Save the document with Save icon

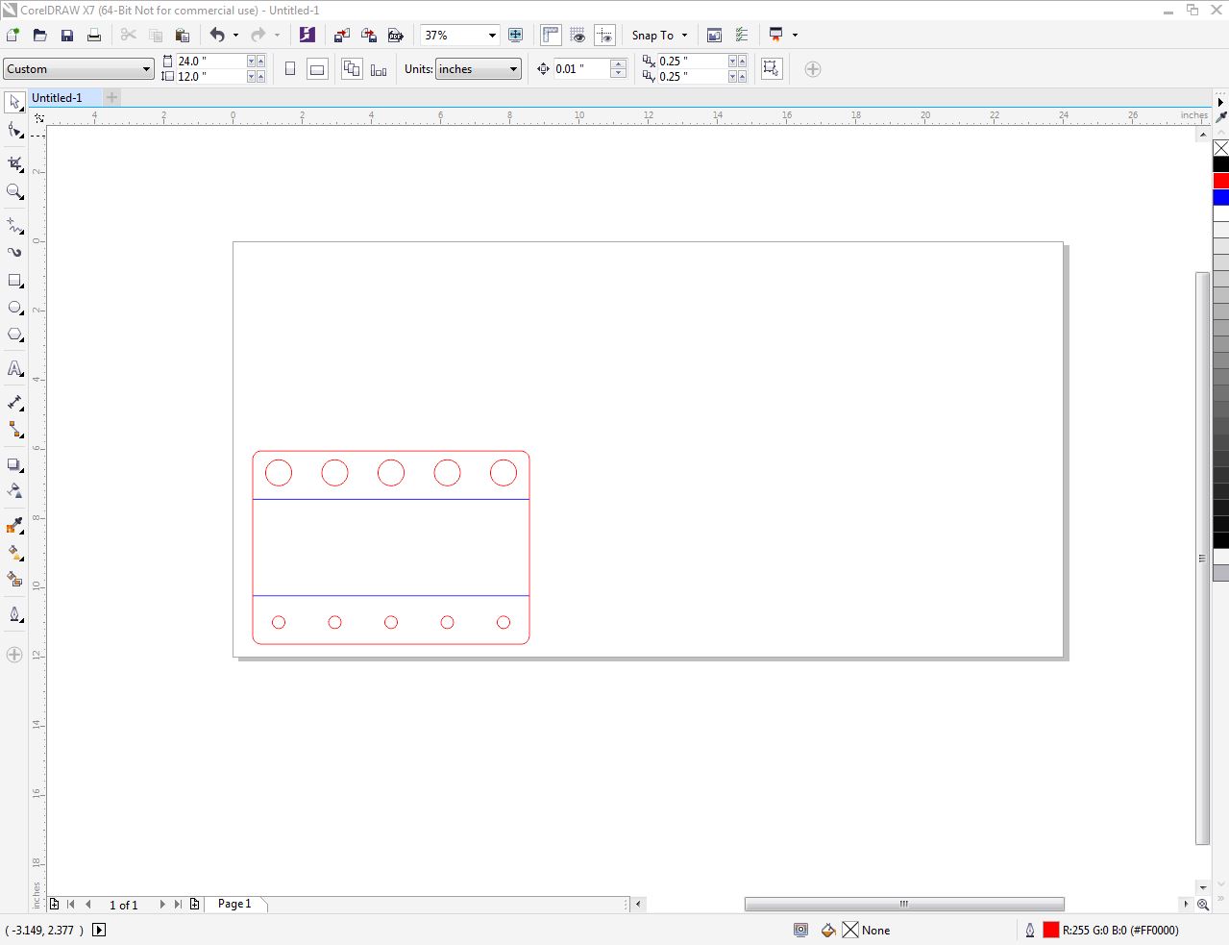(x=66, y=35)
